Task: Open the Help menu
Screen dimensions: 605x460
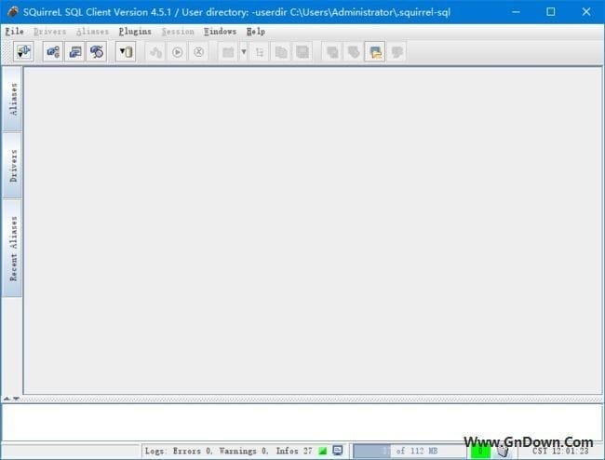Action: [x=256, y=31]
